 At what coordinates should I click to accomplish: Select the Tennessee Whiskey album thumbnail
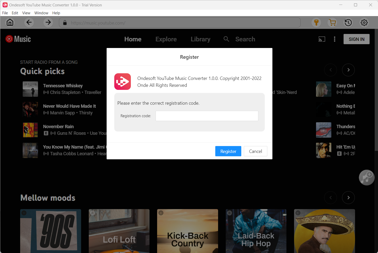30,89
